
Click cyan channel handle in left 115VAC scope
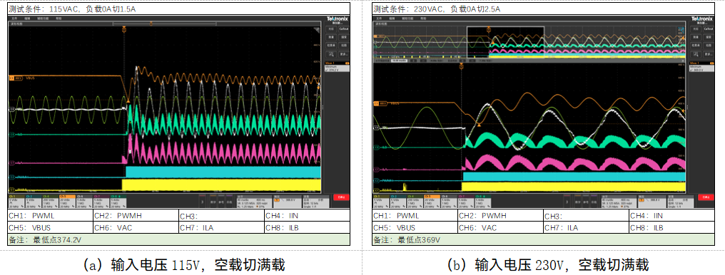point(12,177)
